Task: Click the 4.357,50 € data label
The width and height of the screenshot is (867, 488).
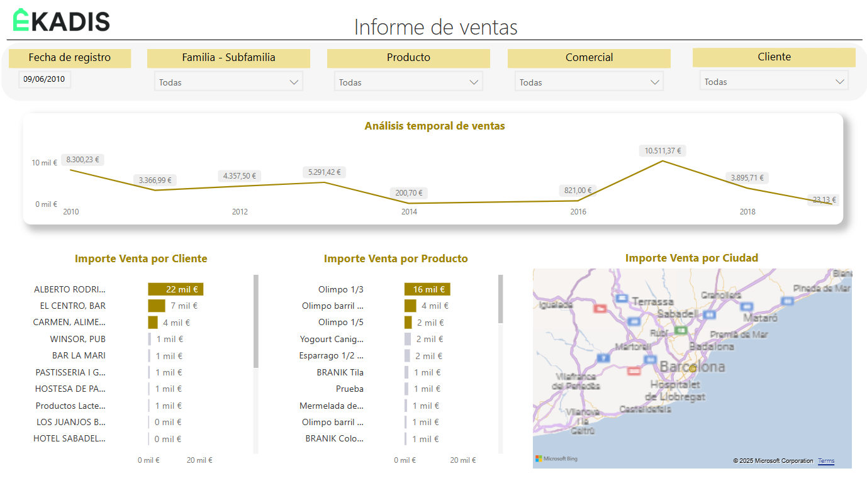Action: tap(240, 176)
